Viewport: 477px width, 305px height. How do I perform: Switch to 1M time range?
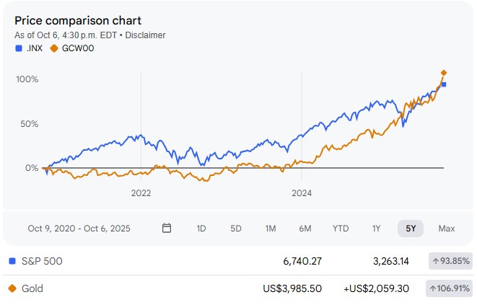pos(271,229)
